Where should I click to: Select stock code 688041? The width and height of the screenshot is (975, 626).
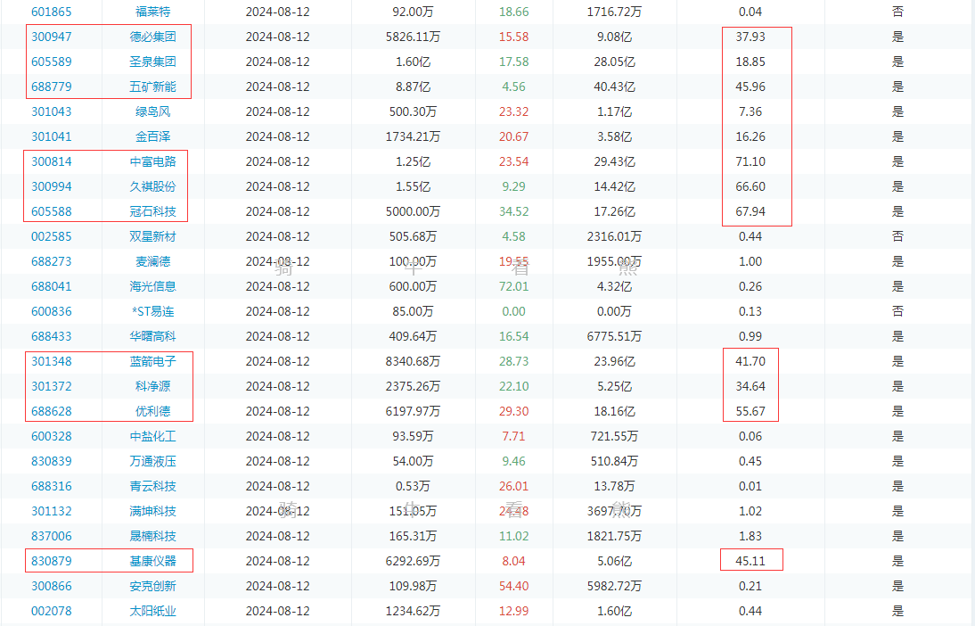52,286
